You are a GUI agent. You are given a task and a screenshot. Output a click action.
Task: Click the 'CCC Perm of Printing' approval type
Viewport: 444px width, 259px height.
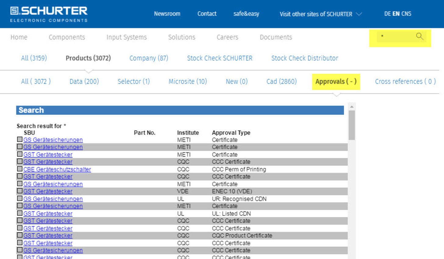point(239,169)
